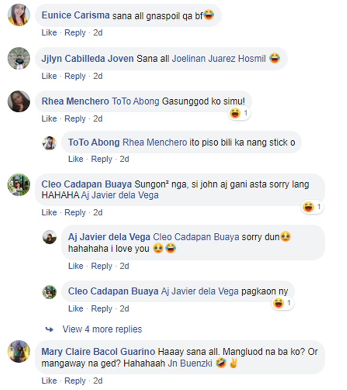347x390 pixels.
Task: Click the laughing reaction on Rhea Menchero's comment
Action: (x=235, y=113)
